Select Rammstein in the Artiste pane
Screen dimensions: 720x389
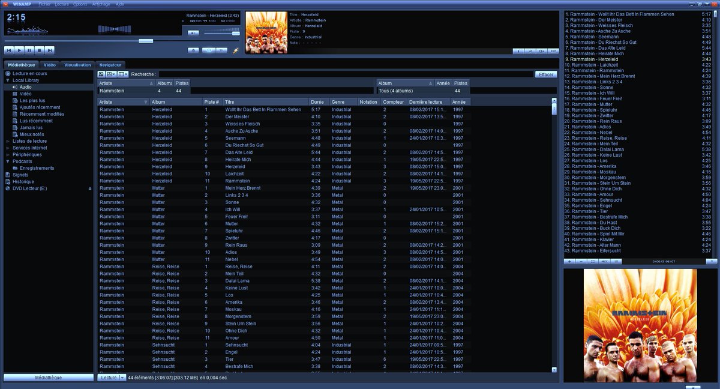coord(235,91)
